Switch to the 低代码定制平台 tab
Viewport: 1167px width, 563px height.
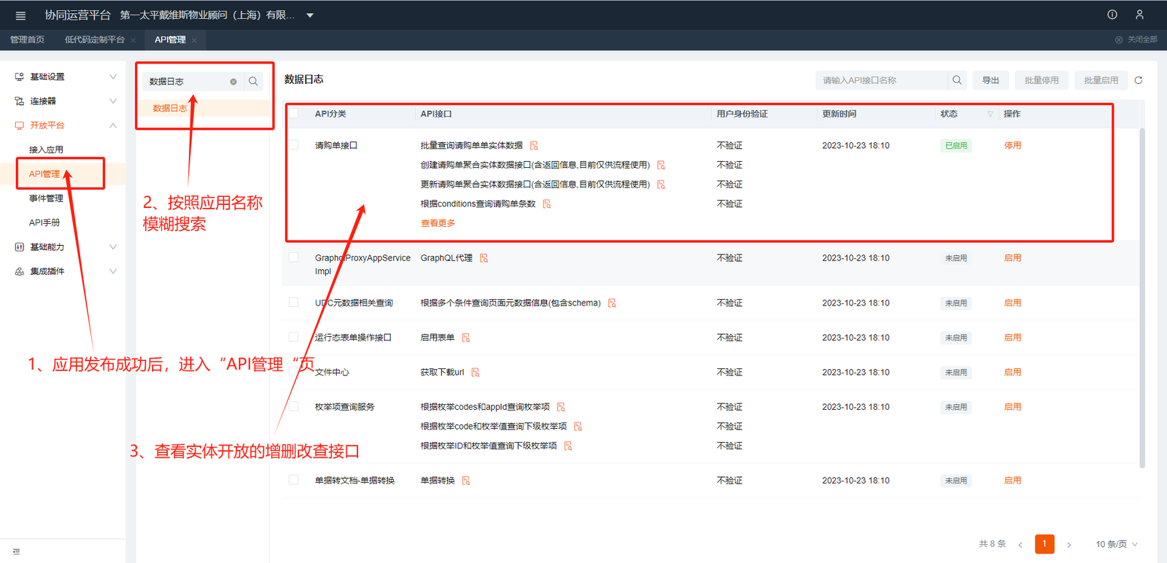point(94,39)
